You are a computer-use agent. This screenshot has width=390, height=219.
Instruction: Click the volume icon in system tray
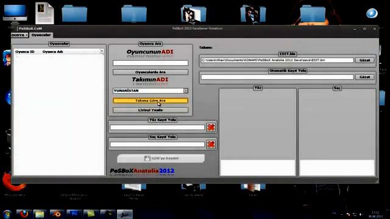coord(361,214)
